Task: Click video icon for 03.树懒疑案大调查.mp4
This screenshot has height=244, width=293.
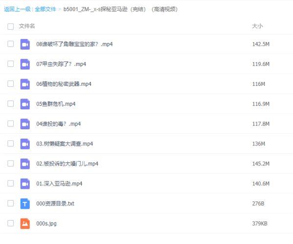Action: 25,144
